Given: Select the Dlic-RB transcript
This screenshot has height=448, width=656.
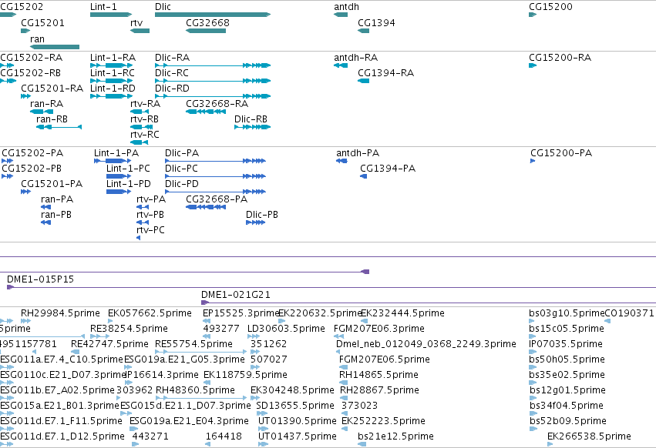Looking at the screenshot, I should point(252,127).
